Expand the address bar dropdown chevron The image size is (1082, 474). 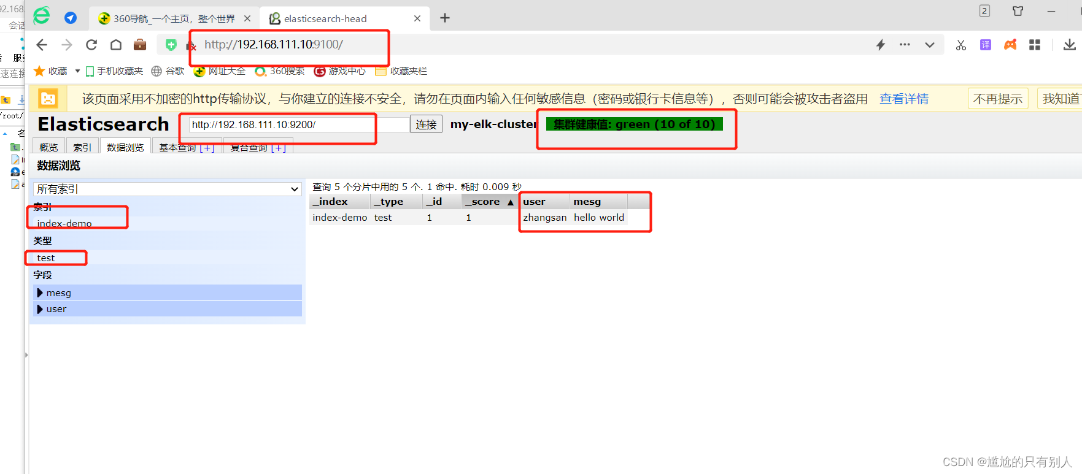click(x=930, y=45)
